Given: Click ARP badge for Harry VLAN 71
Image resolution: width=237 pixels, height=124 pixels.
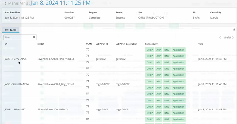Looking at the screenshot, I should [158, 56].
